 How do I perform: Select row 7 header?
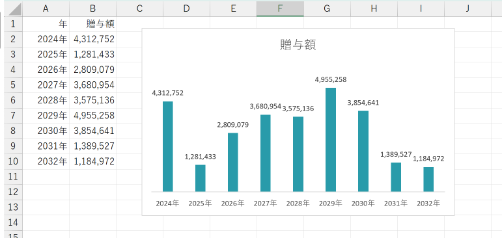pos(14,116)
